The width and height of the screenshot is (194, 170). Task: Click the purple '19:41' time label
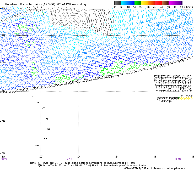69,159
